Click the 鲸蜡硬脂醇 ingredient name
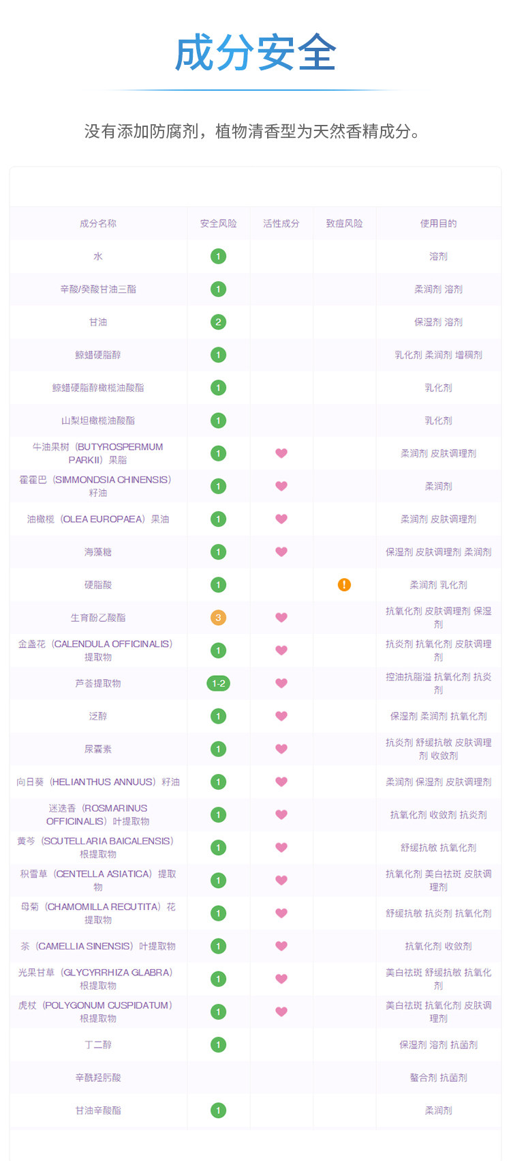511x1161 pixels. (98, 355)
